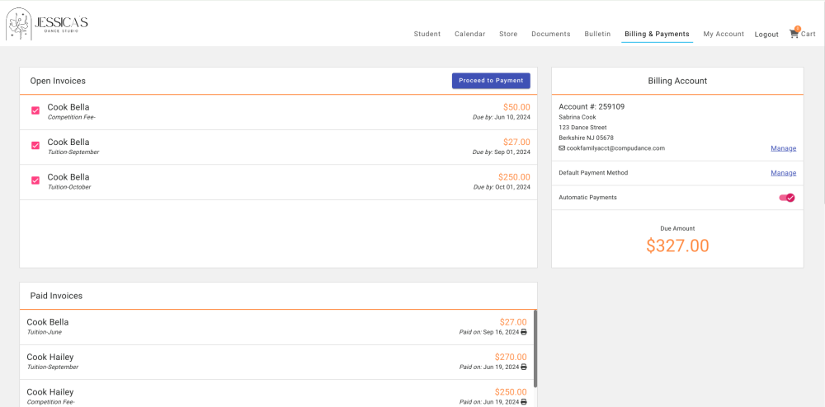
Task: Click Manage next to the account email
Action: point(784,148)
